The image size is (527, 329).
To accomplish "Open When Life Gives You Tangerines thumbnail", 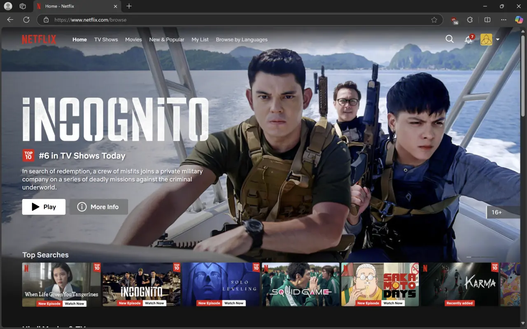I will [61, 285].
